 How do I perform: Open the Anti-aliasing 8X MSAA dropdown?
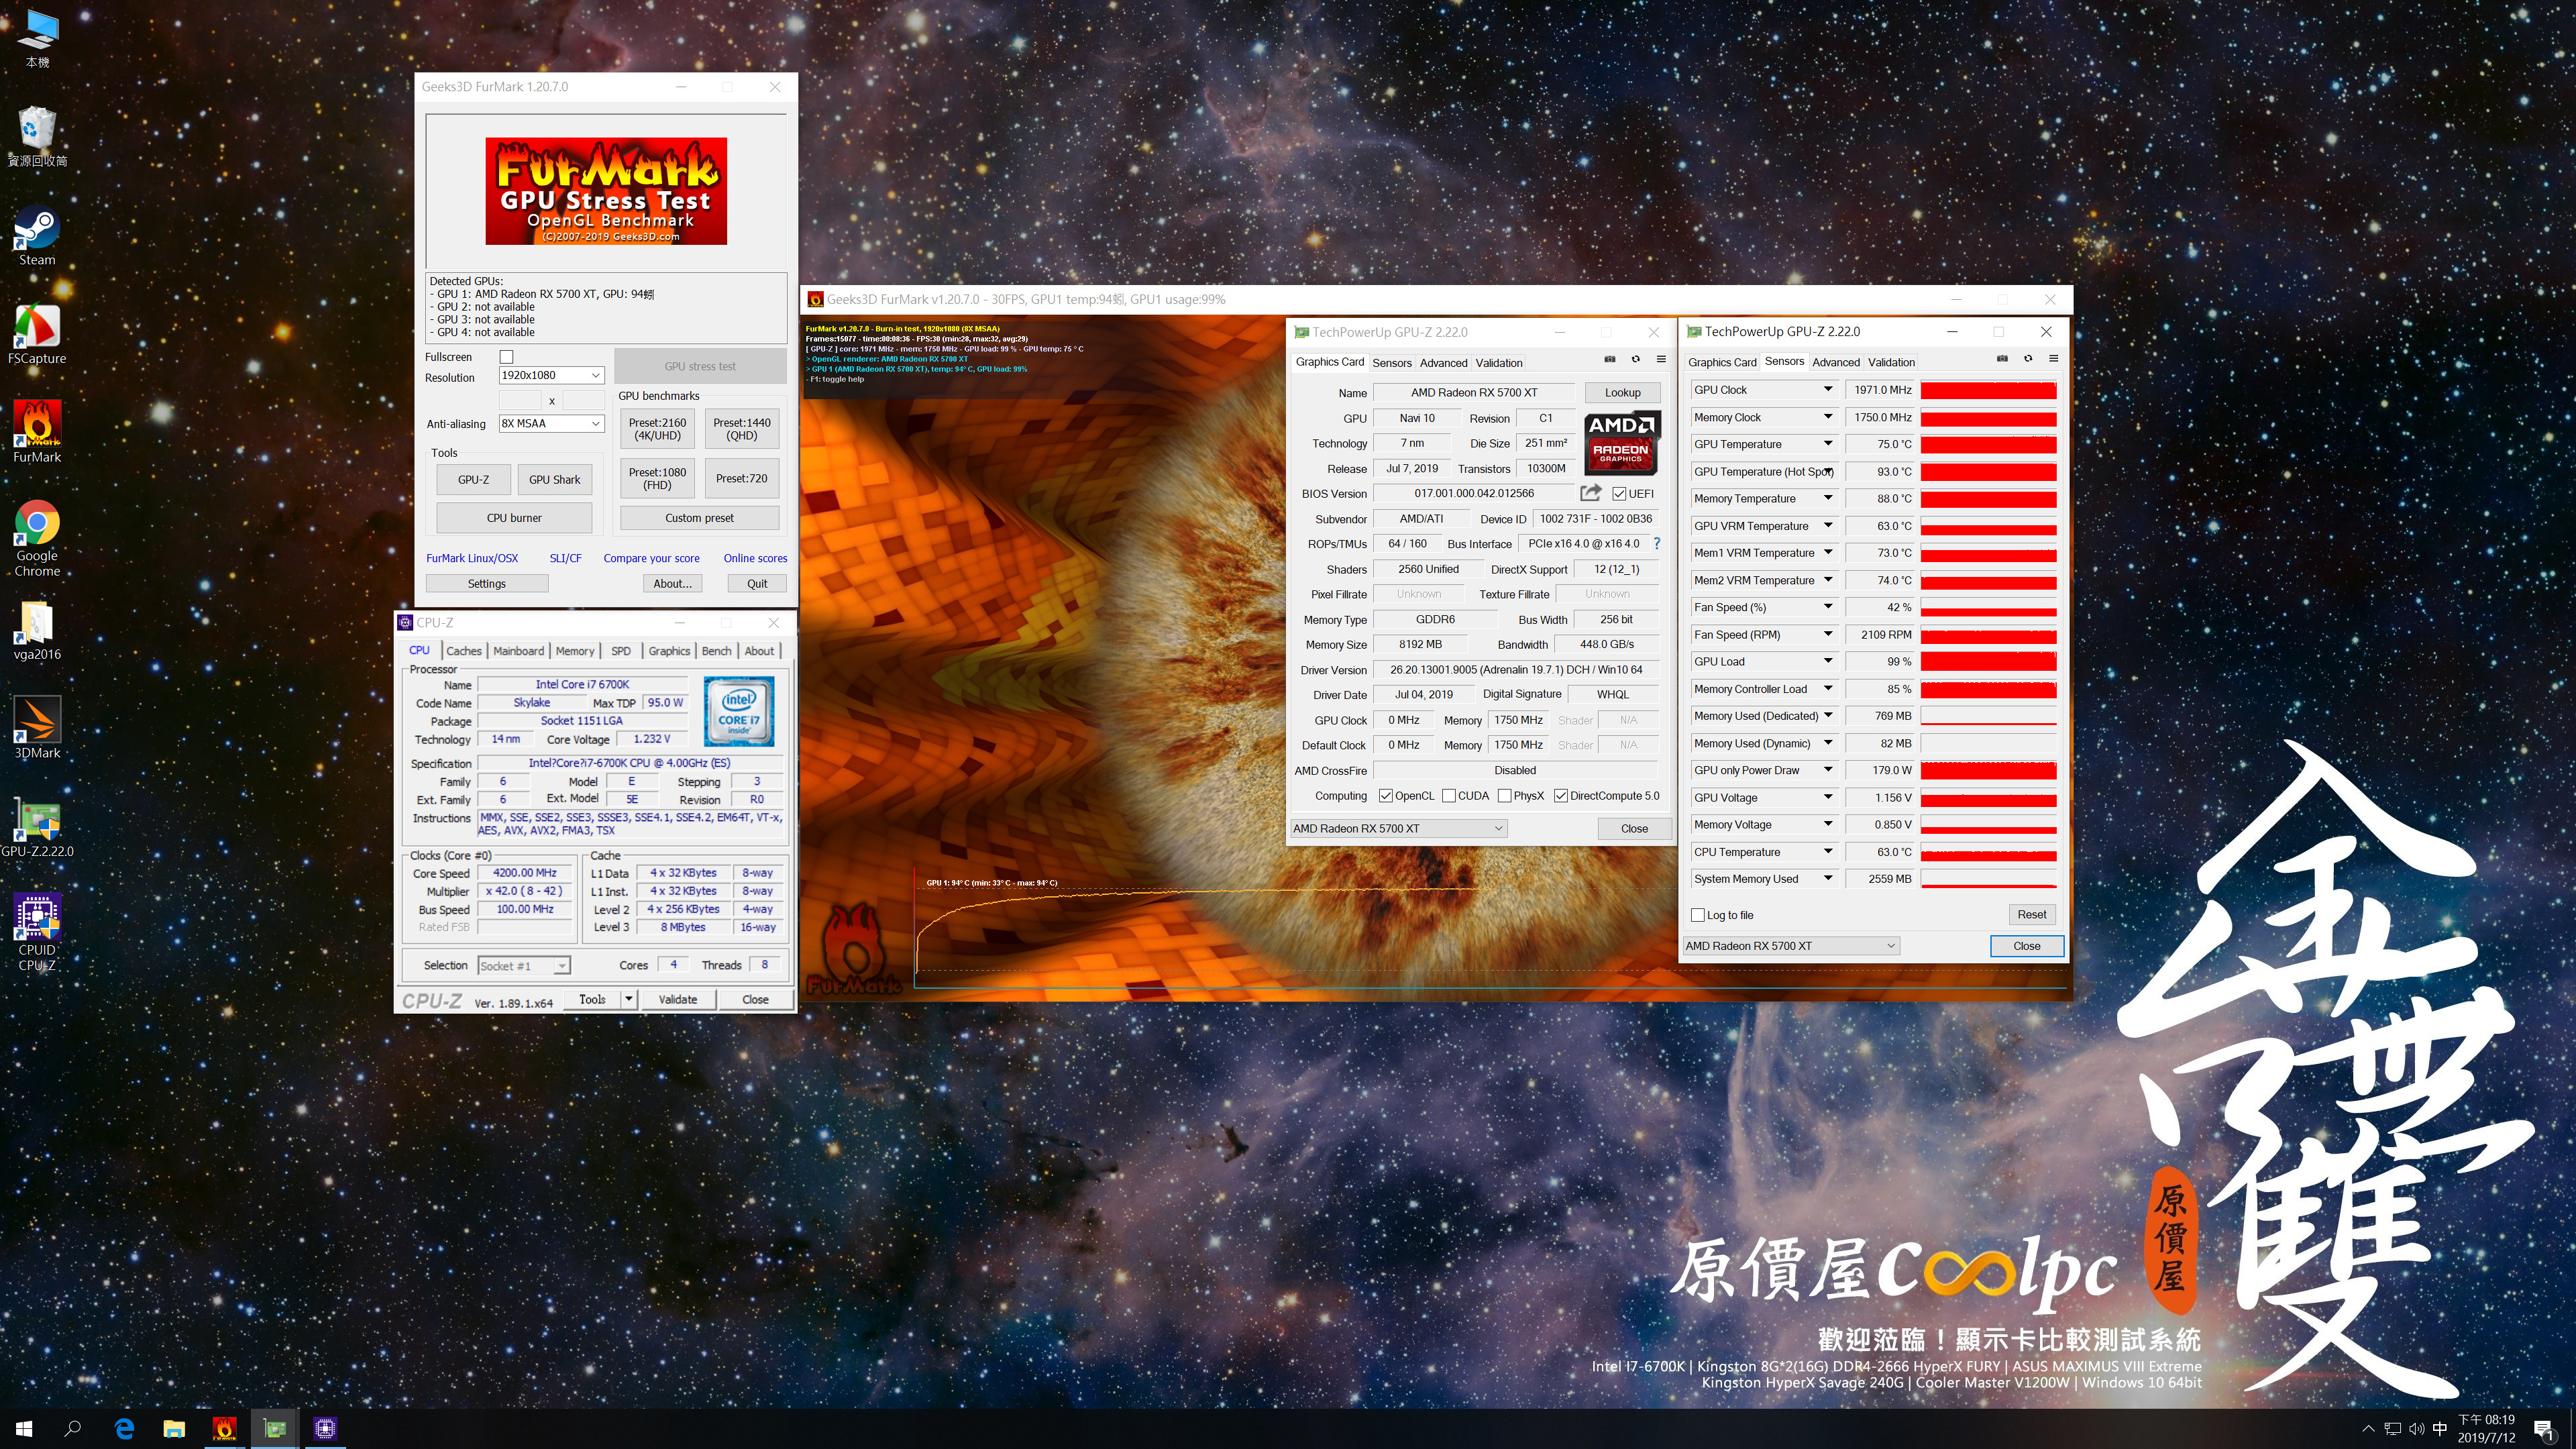[551, 423]
